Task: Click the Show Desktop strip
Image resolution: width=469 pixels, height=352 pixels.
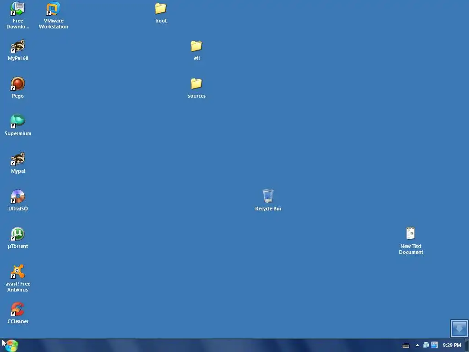Action: click(467, 346)
